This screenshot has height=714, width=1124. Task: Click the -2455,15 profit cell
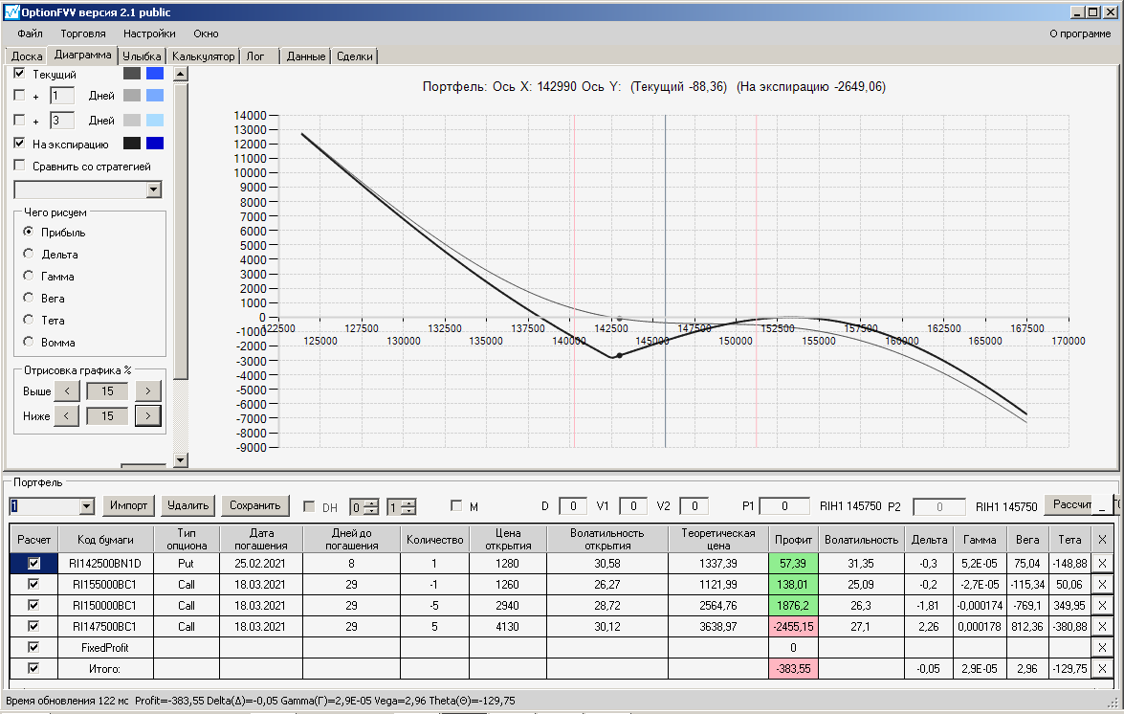(793, 627)
